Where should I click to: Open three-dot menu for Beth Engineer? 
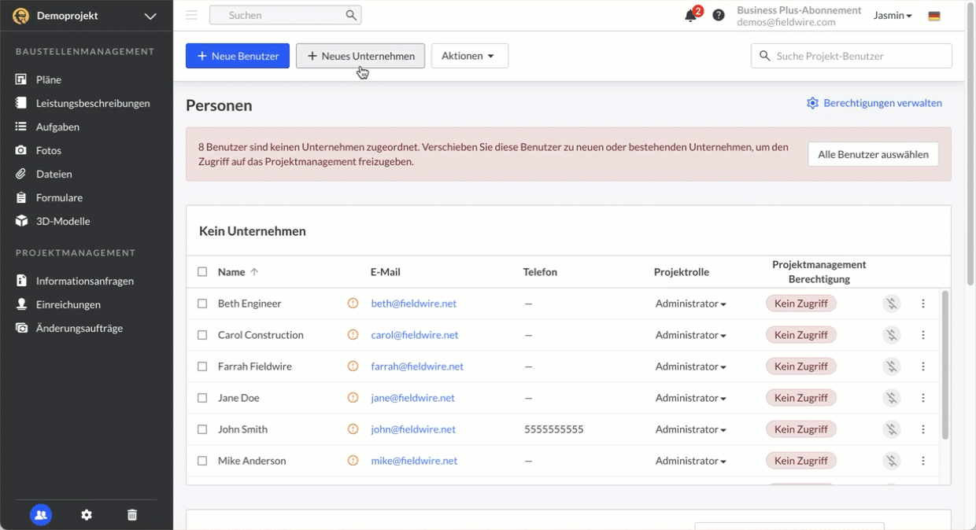(x=923, y=304)
